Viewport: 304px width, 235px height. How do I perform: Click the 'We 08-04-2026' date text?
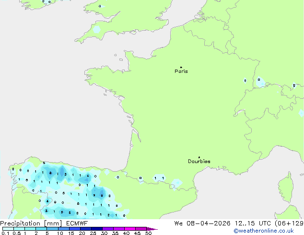[202, 223]
